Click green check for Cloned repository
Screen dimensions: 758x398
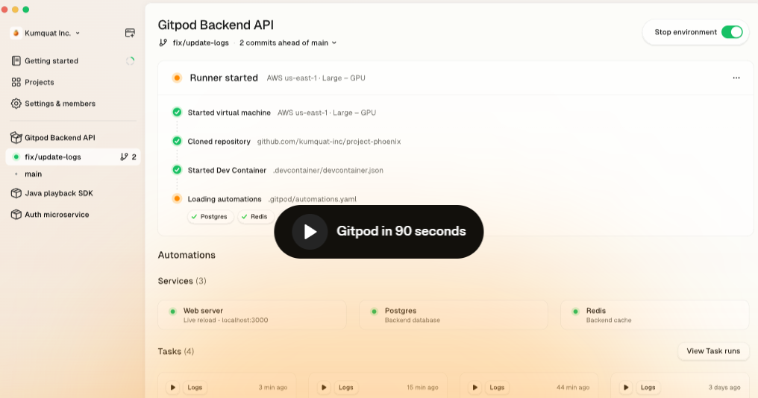pos(177,142)
